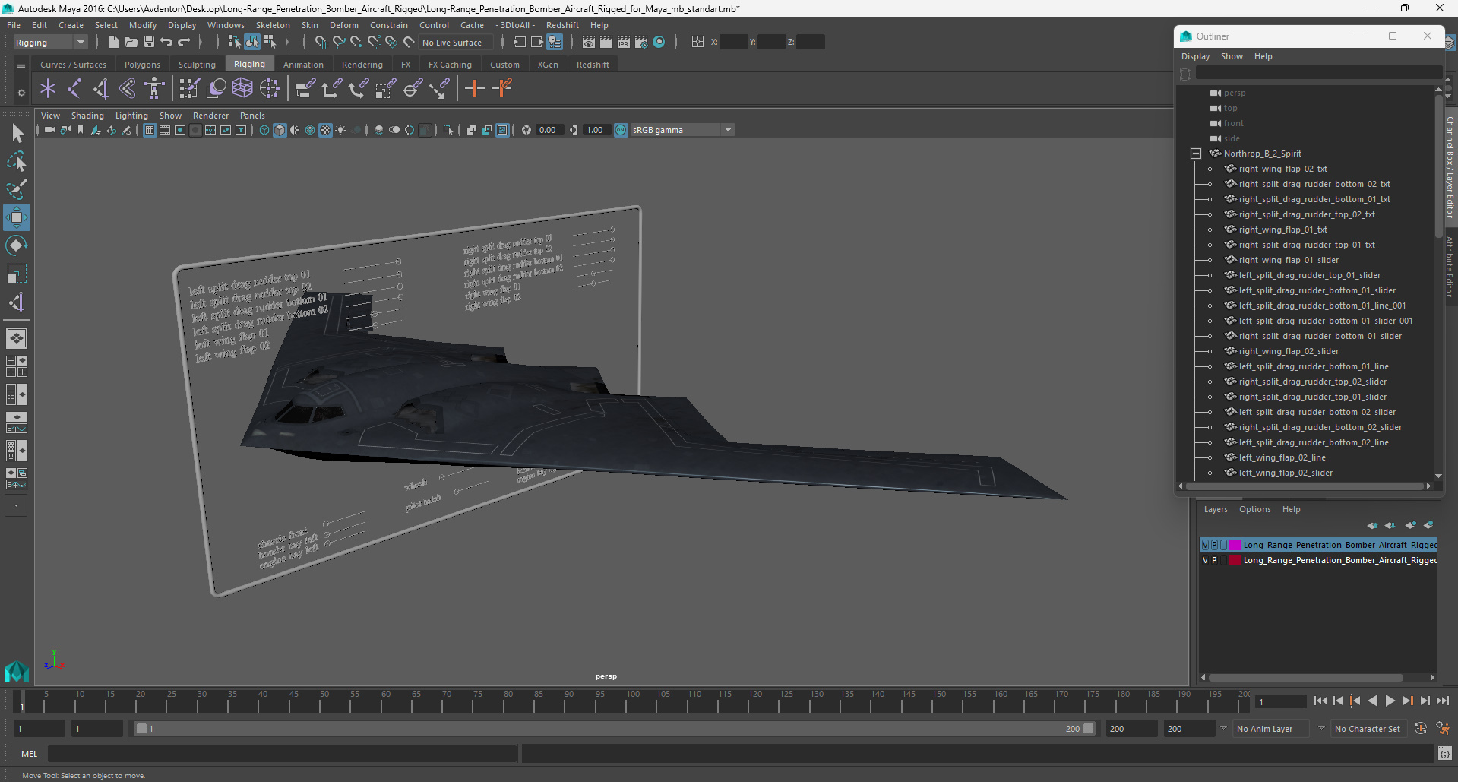Open the Deform menu
Screen dimensions: 1458x782
tap(343, 25)
